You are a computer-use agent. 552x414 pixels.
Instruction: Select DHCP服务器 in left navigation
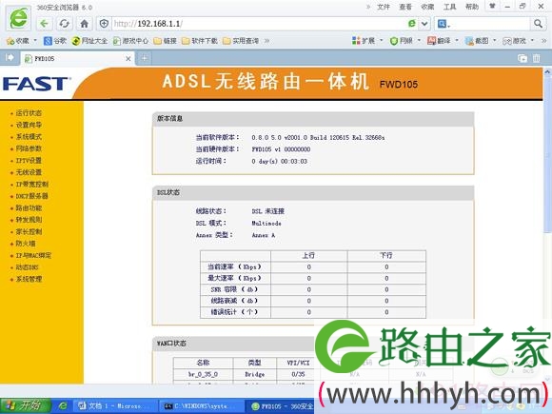[x=32, y=196]
